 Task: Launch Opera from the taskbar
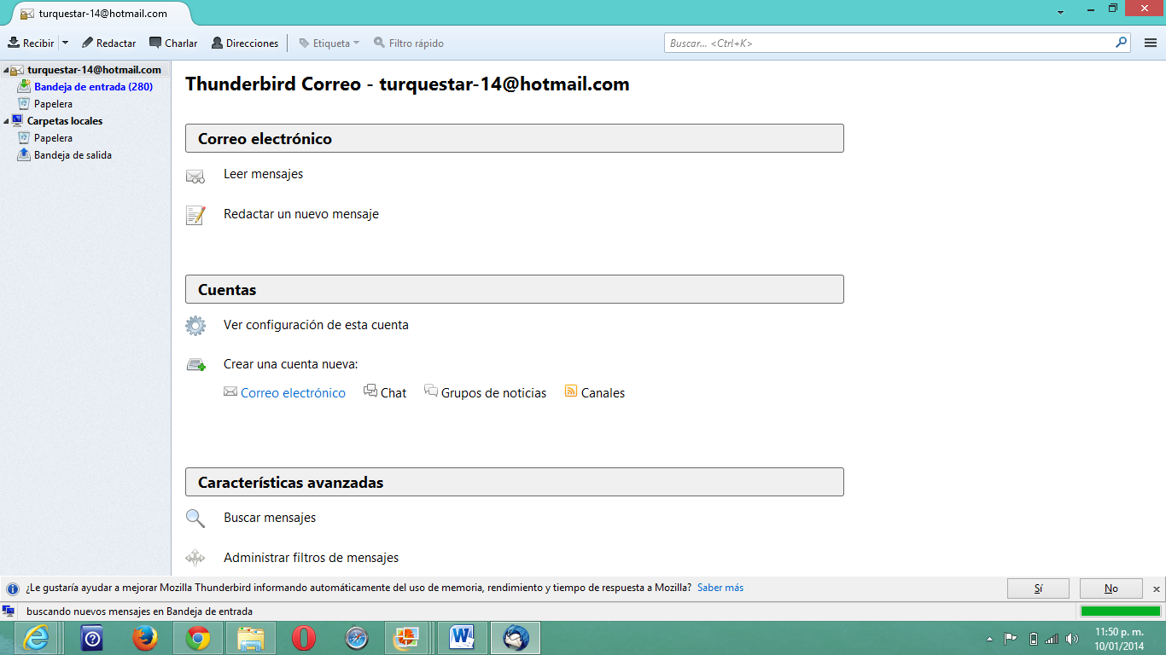(x=304, y=638)
